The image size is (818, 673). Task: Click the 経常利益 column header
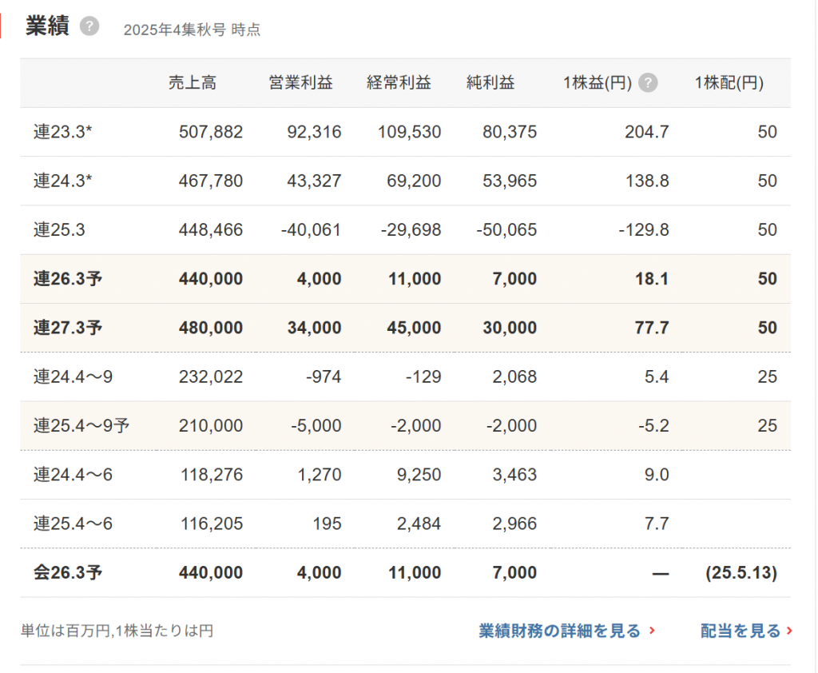click(x=399, y=83)
